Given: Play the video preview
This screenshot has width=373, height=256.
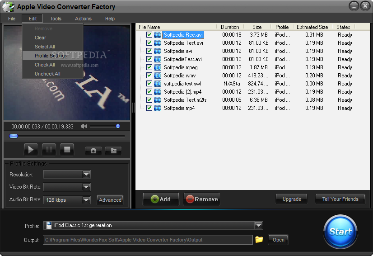Looking at the screenshot, I should pos(31,150).
